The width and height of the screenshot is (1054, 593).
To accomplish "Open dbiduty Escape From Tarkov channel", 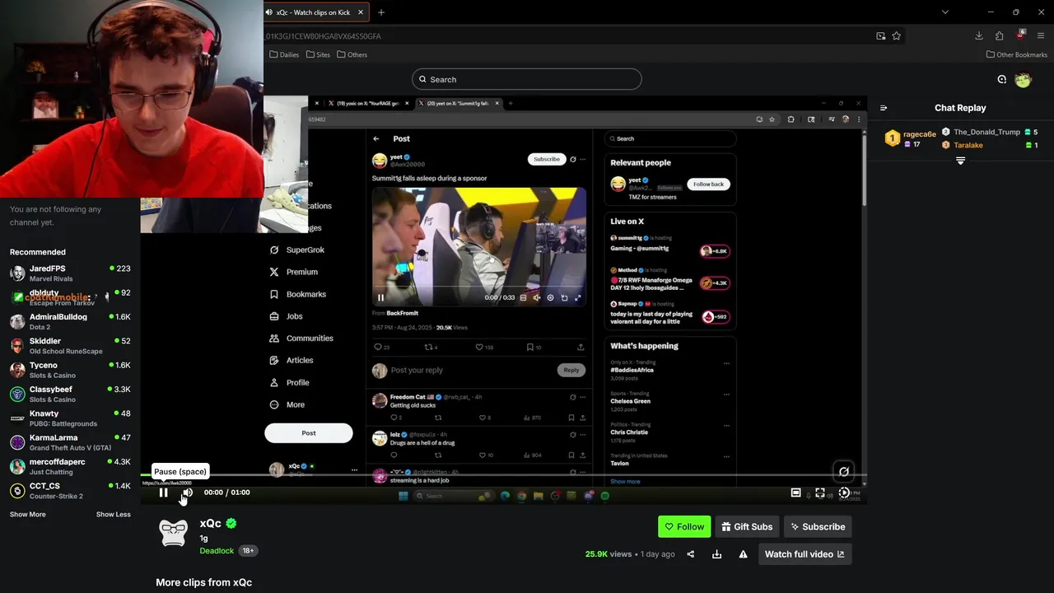I will pos(70,297).
